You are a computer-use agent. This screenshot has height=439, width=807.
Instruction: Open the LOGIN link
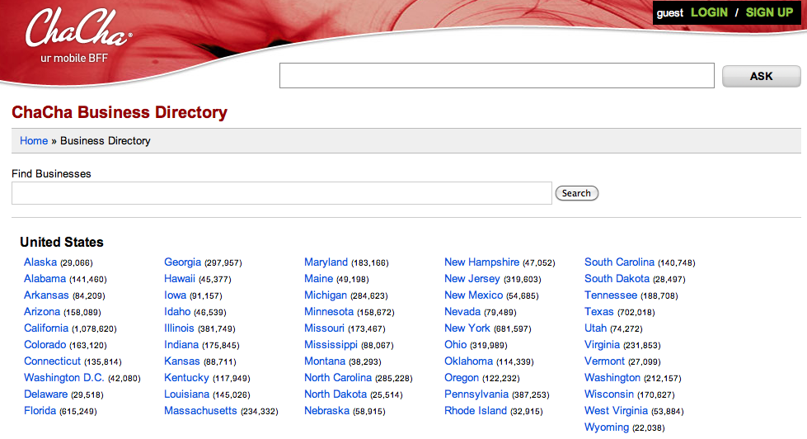[709, 12]
